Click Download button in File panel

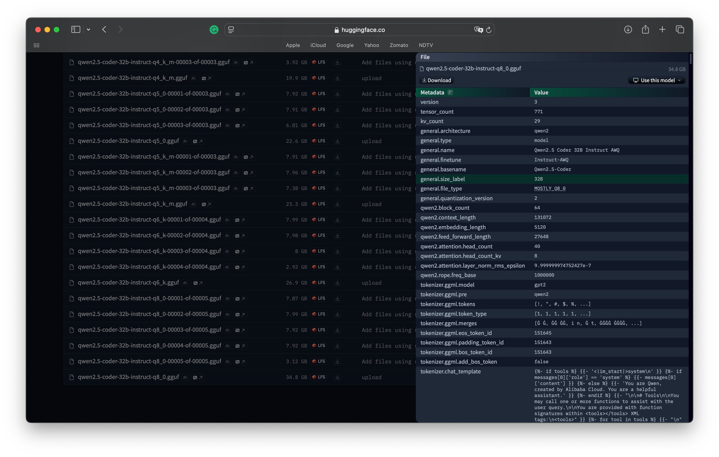pyautogui.click(x=436, y=80)
